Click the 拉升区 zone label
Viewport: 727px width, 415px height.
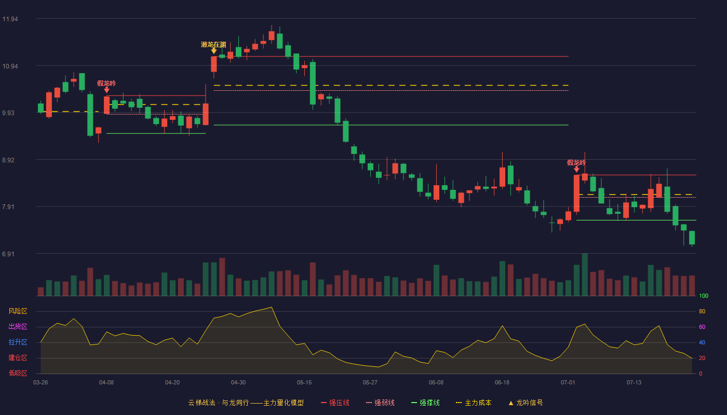coord(18,342)
